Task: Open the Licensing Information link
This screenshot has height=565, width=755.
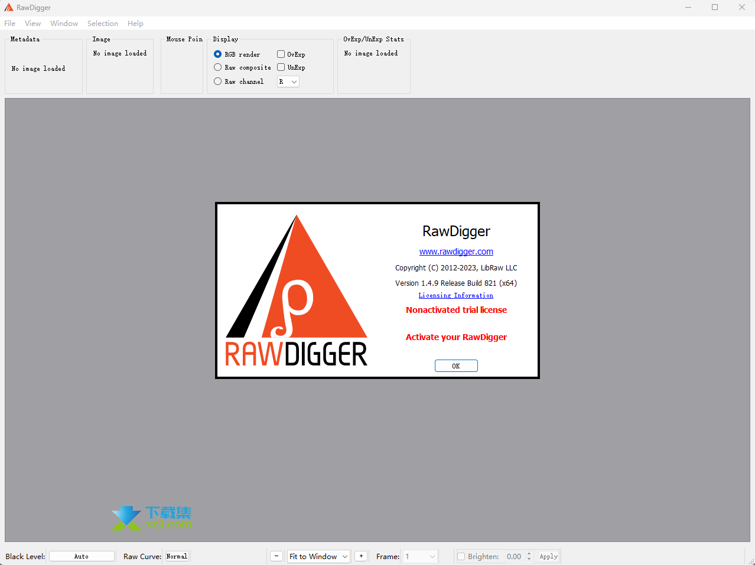Action: (456, 295)
